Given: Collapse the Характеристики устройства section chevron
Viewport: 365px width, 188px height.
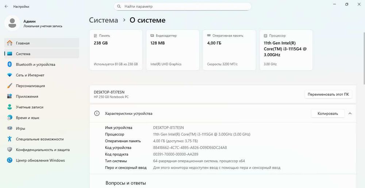Looking at the screenshot, I should click(x=350, y=113).
